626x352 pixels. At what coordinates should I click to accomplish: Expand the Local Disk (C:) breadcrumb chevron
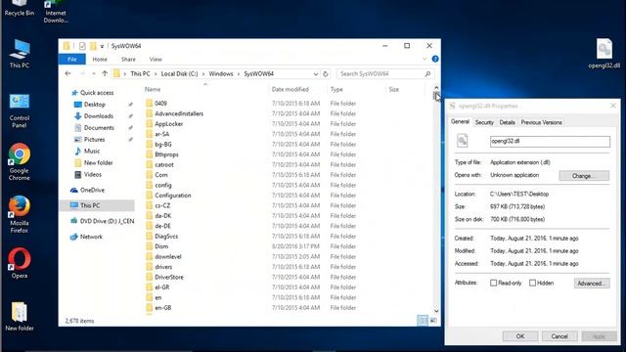(x=203, y=74)
